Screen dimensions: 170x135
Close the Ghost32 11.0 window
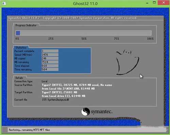164,3
